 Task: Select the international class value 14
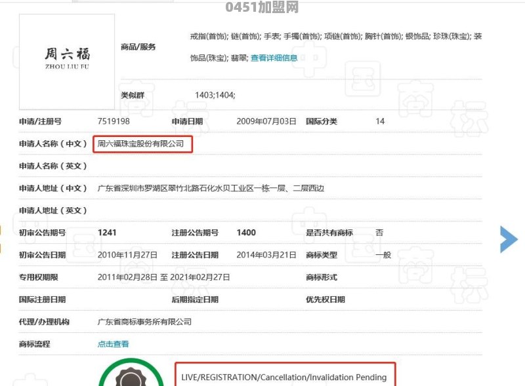tap(380, 121)
